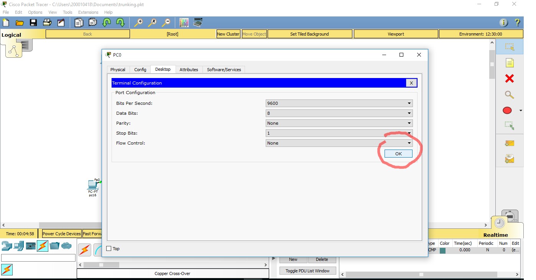This screenshot has width=536, height=280.
Task: Pick the Draw Ellipse tool
Action: 507,110
